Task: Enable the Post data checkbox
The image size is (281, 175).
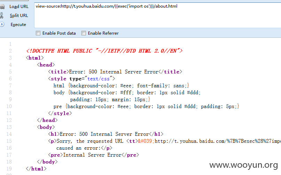Action: pyautogui.click(x=38, y=33)
